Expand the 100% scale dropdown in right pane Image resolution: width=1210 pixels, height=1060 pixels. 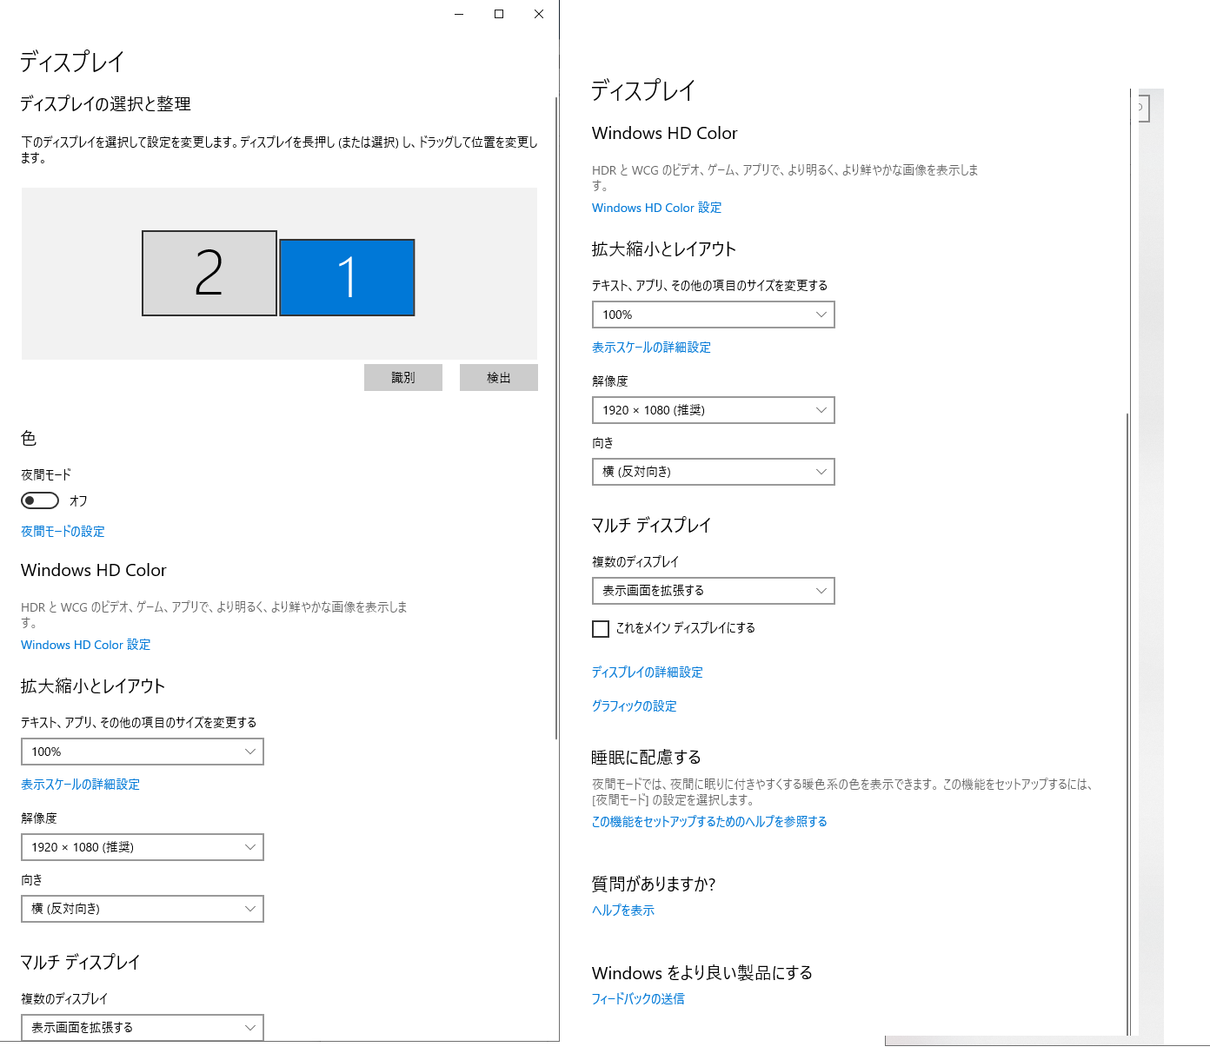pyautogui.click(x=714, y=315)
